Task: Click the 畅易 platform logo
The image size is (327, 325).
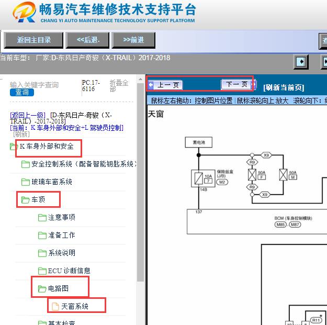Action: pos(25,12)
